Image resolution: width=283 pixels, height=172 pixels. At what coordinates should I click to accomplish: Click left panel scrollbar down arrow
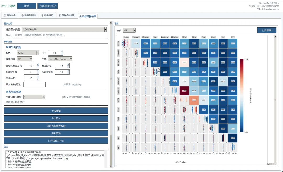point(111,167)
